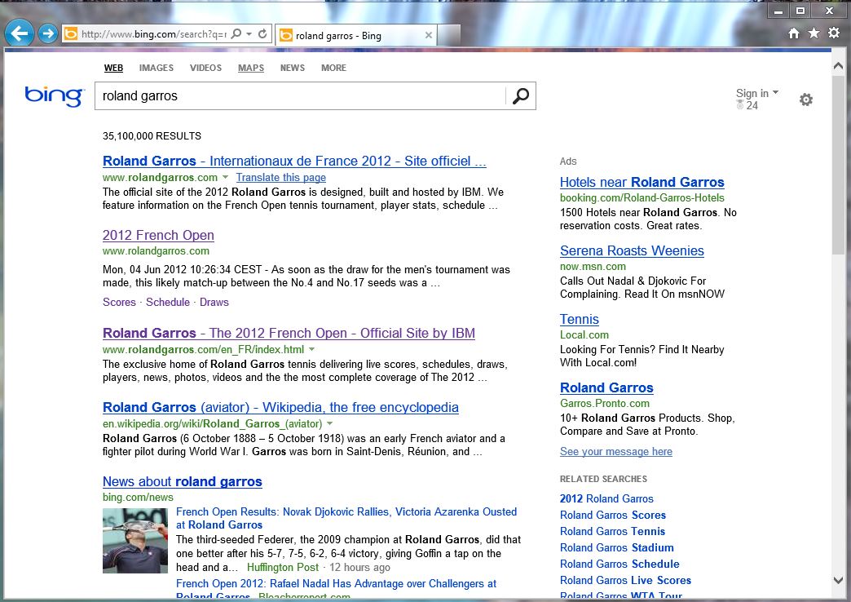
Task: Open the MORE search menu
Action: click(333, 68)
